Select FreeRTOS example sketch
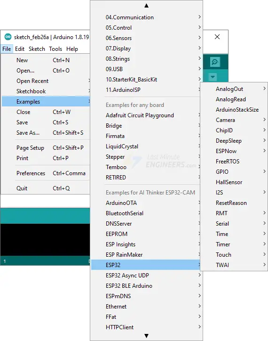Image resolution: width=268 pixels, height=341 pixels. pos(234,162)
